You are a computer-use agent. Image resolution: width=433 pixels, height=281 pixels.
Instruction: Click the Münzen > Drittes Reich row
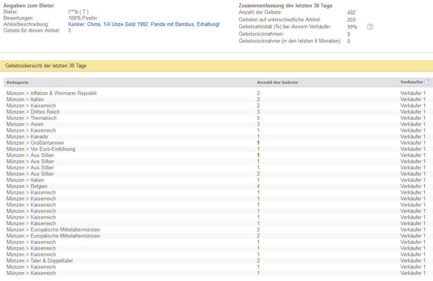tap(33, 112)
